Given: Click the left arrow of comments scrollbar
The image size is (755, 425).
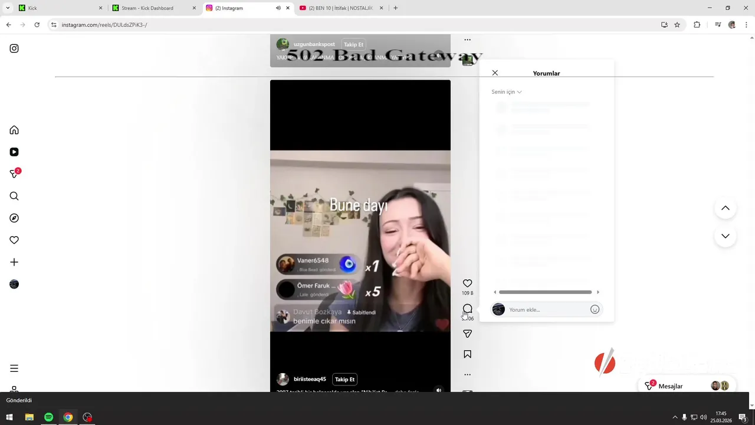Looking at the screenshot, I should 495,292.
